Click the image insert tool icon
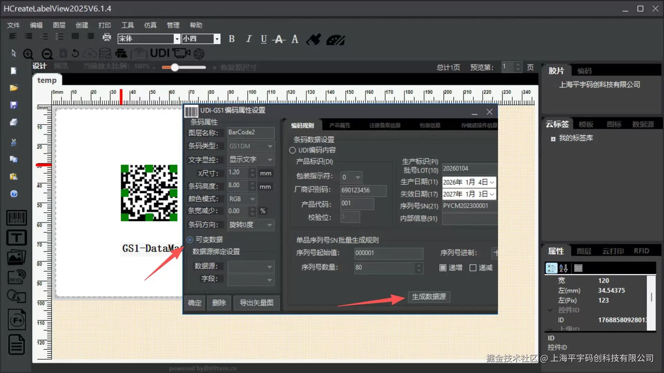Screen dimensions: 664x373 [16, 257]
